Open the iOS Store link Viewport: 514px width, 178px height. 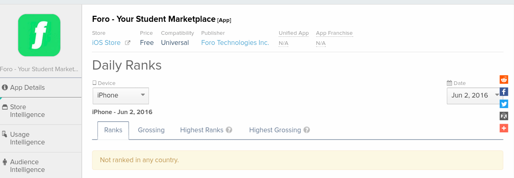coord(106,43)
